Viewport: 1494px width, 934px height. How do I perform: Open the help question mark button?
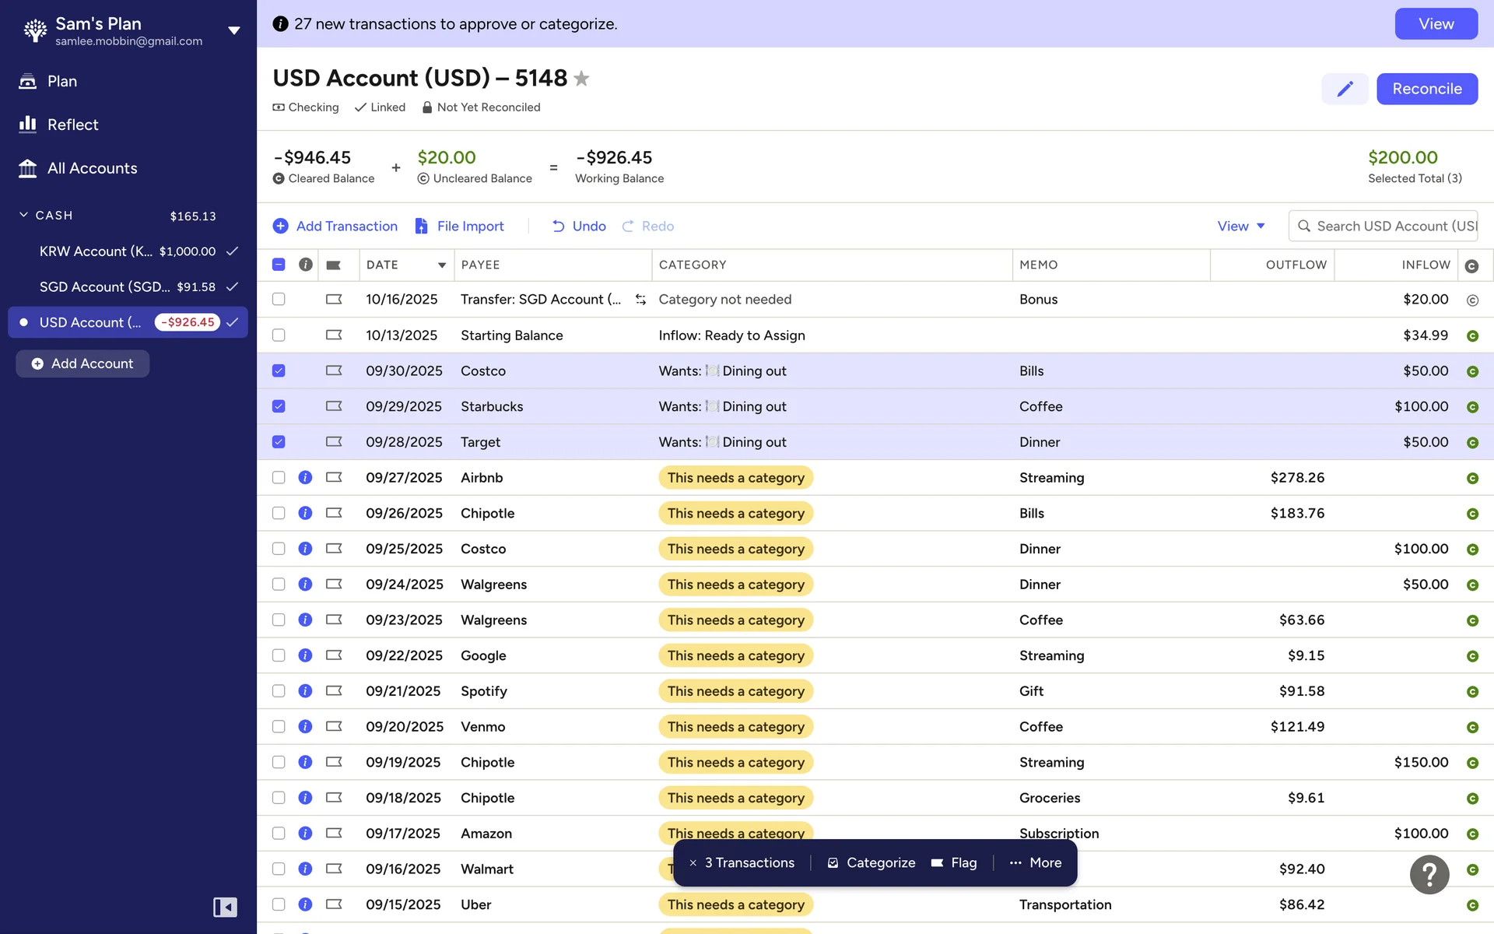(x=1429, y=875)
